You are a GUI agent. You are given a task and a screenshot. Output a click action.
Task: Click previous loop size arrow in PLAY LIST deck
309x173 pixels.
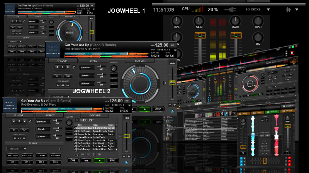[x=57, y=67]
